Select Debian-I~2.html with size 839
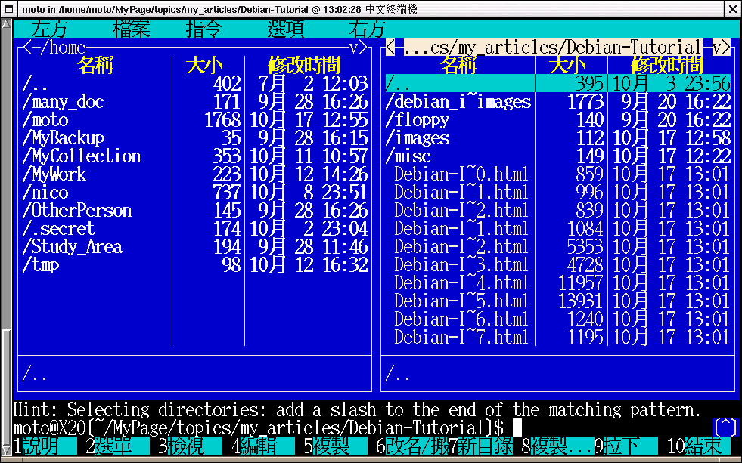742x463 pixels. coord(558,210)
